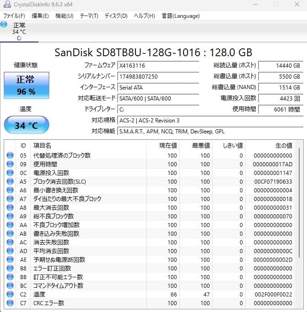307x312 pixels.
Task: Select the 予期せぬ電源断回数 attribute name
Action: (59, 259)
